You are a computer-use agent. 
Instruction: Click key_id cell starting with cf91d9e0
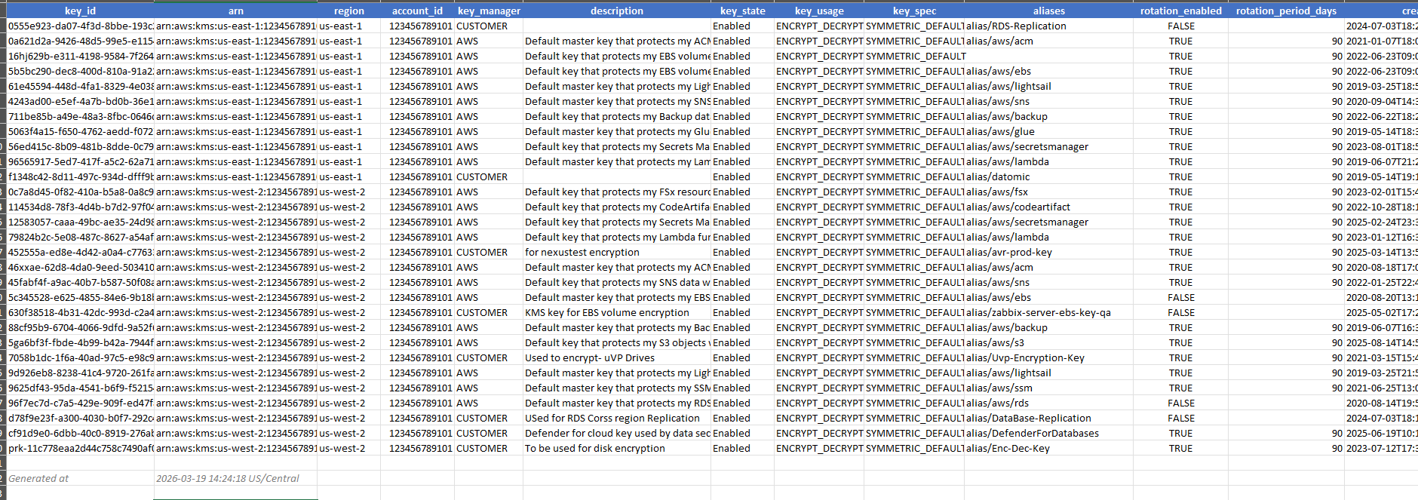(x=80, y=433)
